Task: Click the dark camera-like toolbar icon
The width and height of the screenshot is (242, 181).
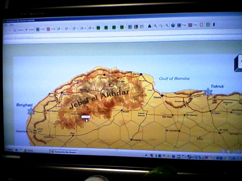Action: point(149,26)
